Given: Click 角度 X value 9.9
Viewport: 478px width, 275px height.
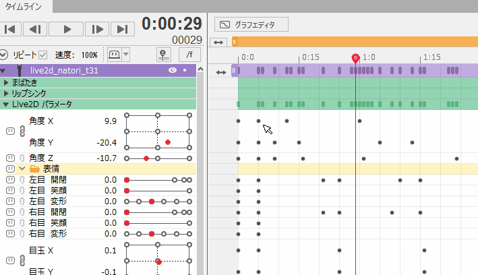Looking at the screenshot, I should point(111,121).
